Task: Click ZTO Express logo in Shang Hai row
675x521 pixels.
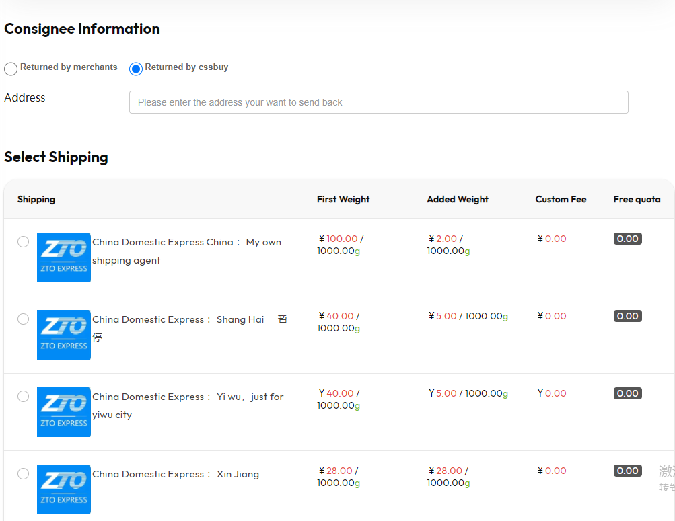Action: tap(64, 335)
